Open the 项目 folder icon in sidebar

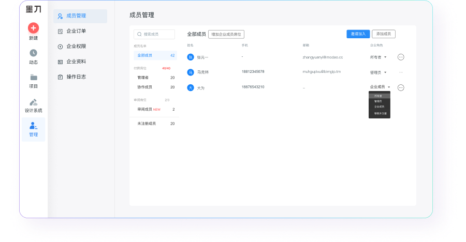click(34, 78)
